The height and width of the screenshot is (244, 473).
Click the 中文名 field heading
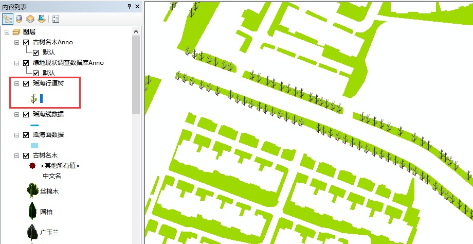click(x=52, y=176)
